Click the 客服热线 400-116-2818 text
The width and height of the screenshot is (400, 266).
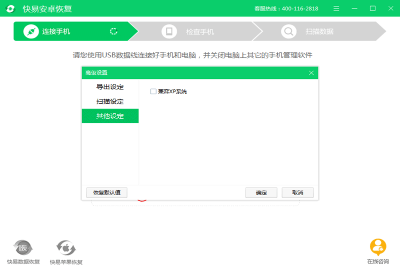286,8
